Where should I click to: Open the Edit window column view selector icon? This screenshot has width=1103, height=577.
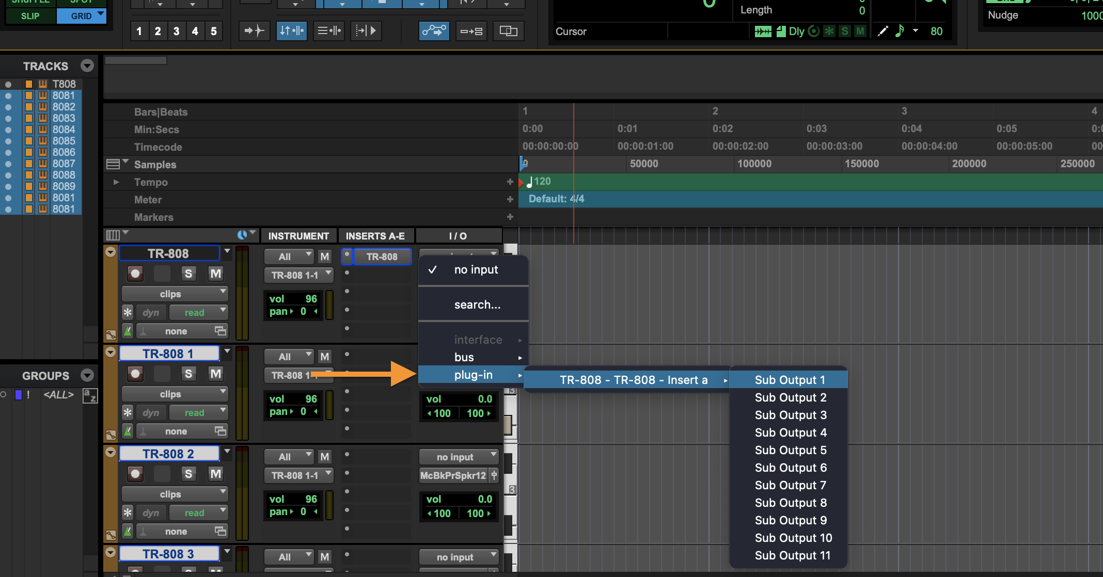coord(113,235)
